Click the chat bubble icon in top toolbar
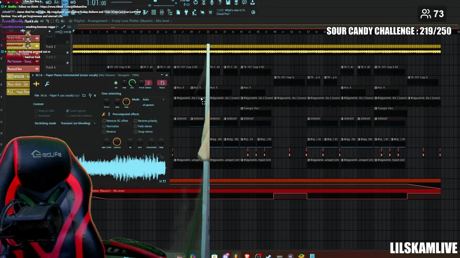Image resolution: width=460 pixels, height=258 pixels. [245, 3]
